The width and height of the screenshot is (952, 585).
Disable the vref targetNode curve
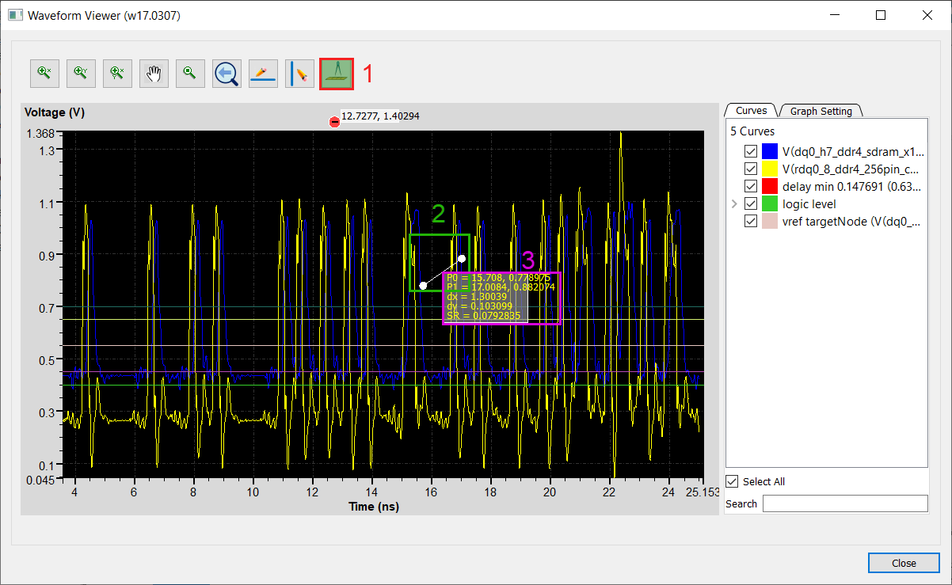[x=750, y=221]
